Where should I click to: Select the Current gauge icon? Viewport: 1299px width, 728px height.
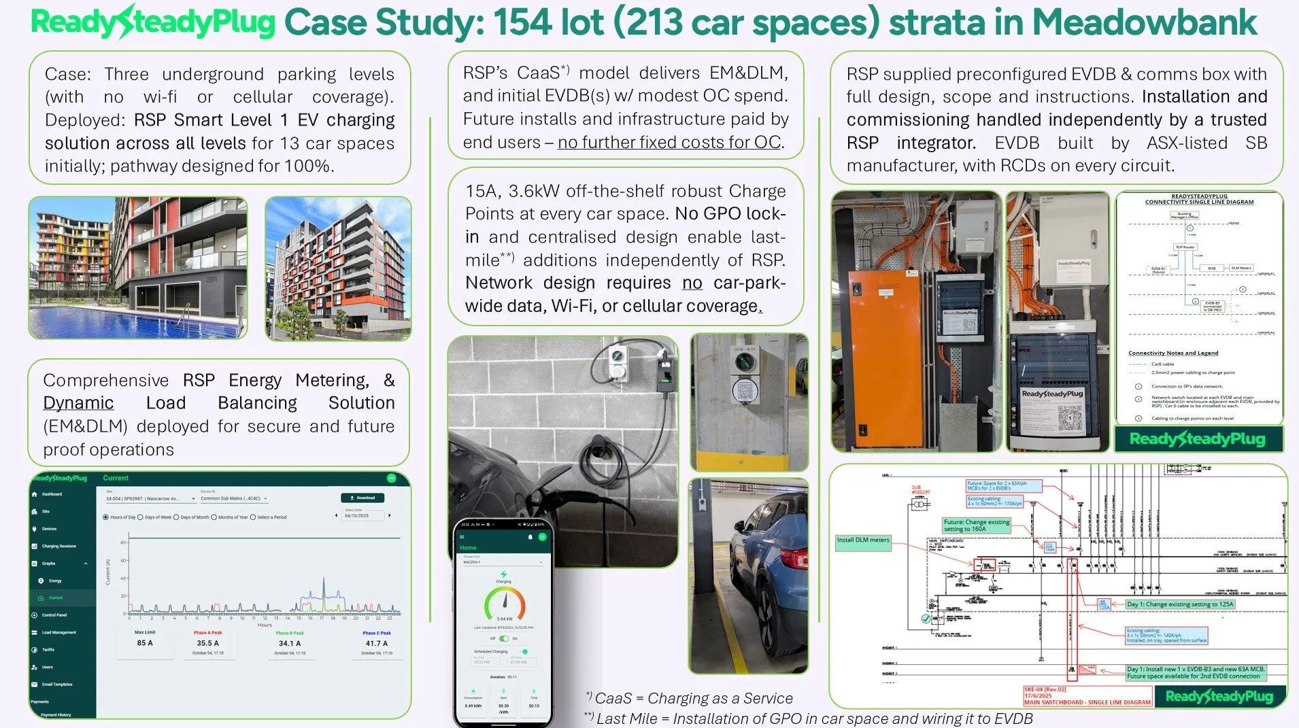click(41, 598)
